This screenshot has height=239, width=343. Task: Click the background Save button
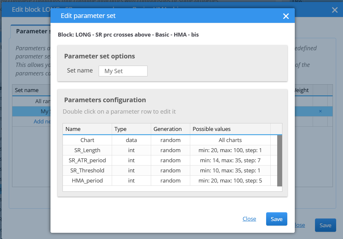(325, 225)
